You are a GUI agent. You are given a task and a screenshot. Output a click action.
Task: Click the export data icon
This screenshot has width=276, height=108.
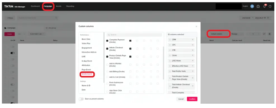pyautogui.click(x=270, y=34)
